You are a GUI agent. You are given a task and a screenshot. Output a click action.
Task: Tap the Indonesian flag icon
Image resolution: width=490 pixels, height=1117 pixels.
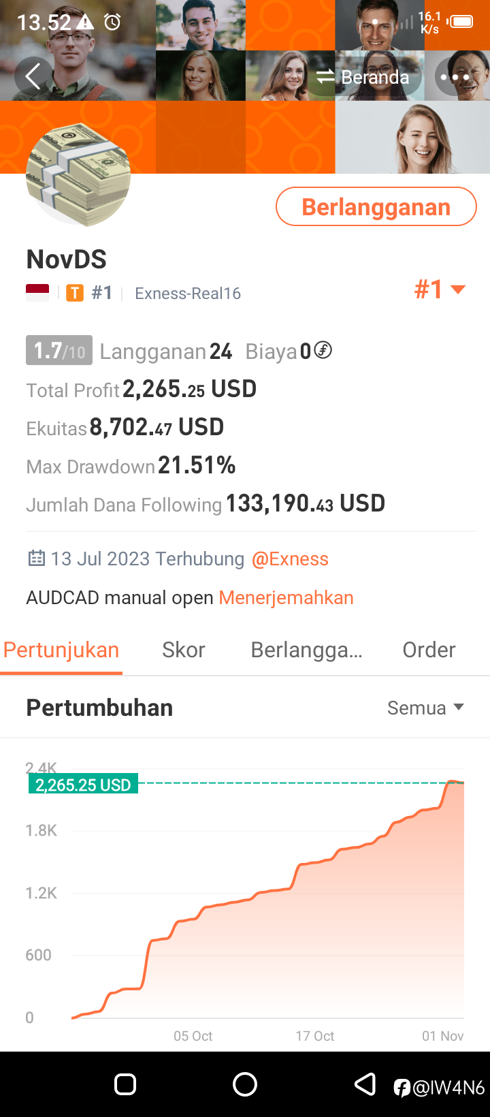(x=37, y=293)
